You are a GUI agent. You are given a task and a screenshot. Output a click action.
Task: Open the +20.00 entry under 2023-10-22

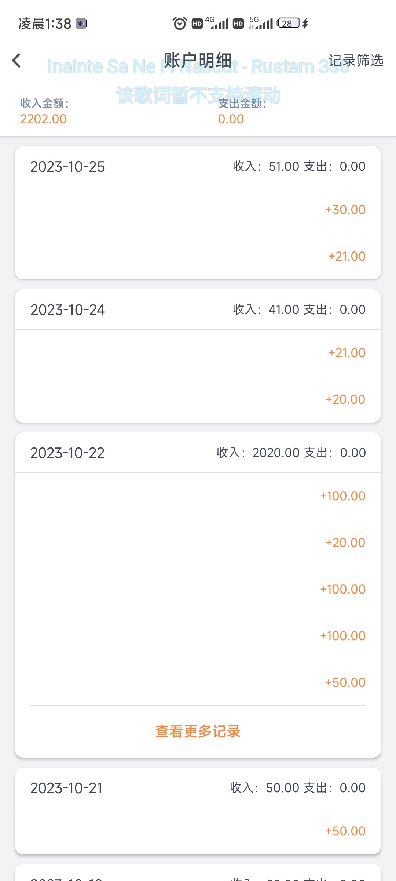pyautogui.click(x=345, y=543)
